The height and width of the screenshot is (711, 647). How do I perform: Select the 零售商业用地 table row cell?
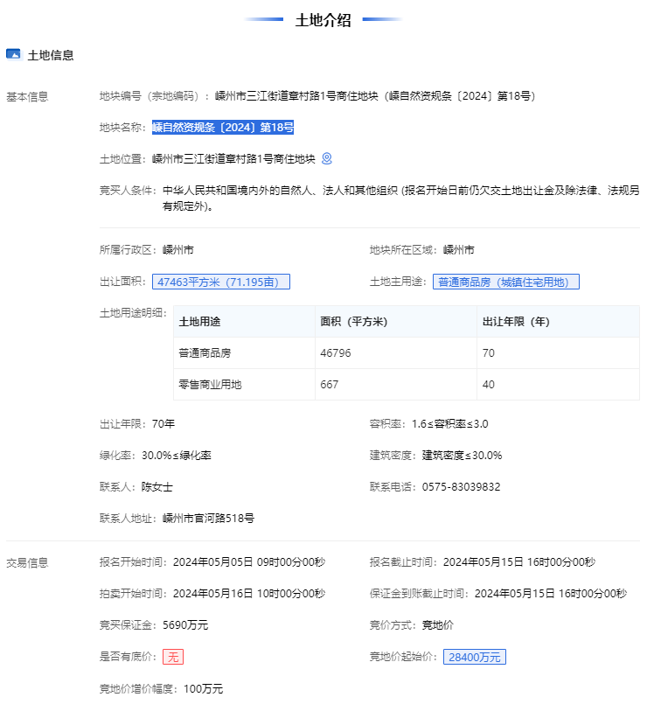pyautogui.click(x=210, y=385)
